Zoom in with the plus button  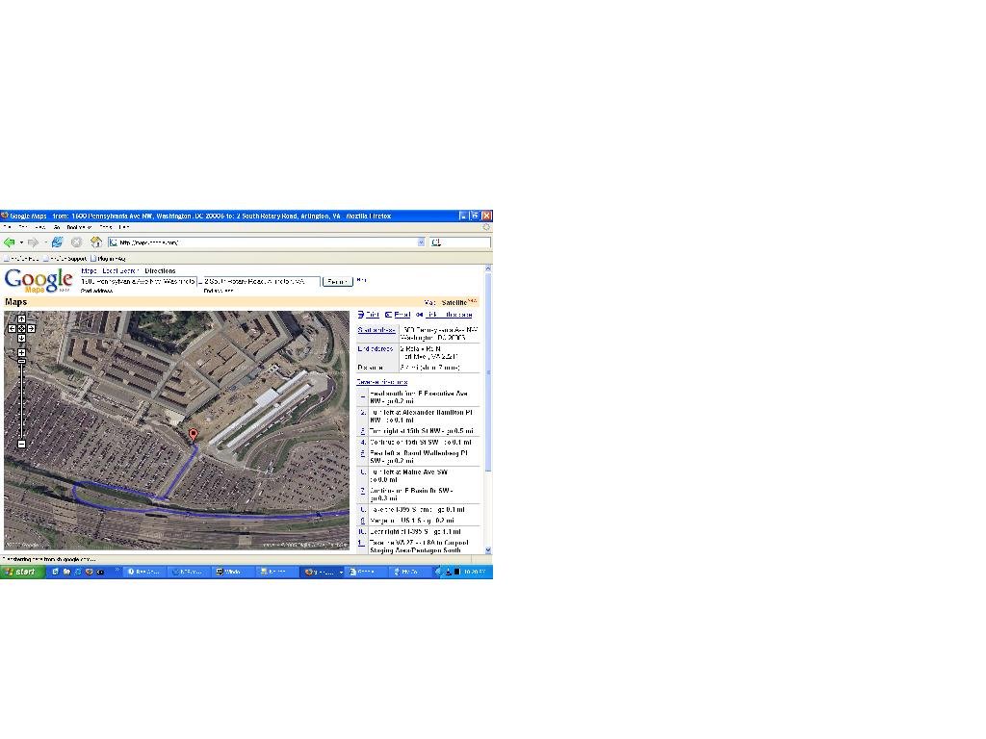point(21,352)
